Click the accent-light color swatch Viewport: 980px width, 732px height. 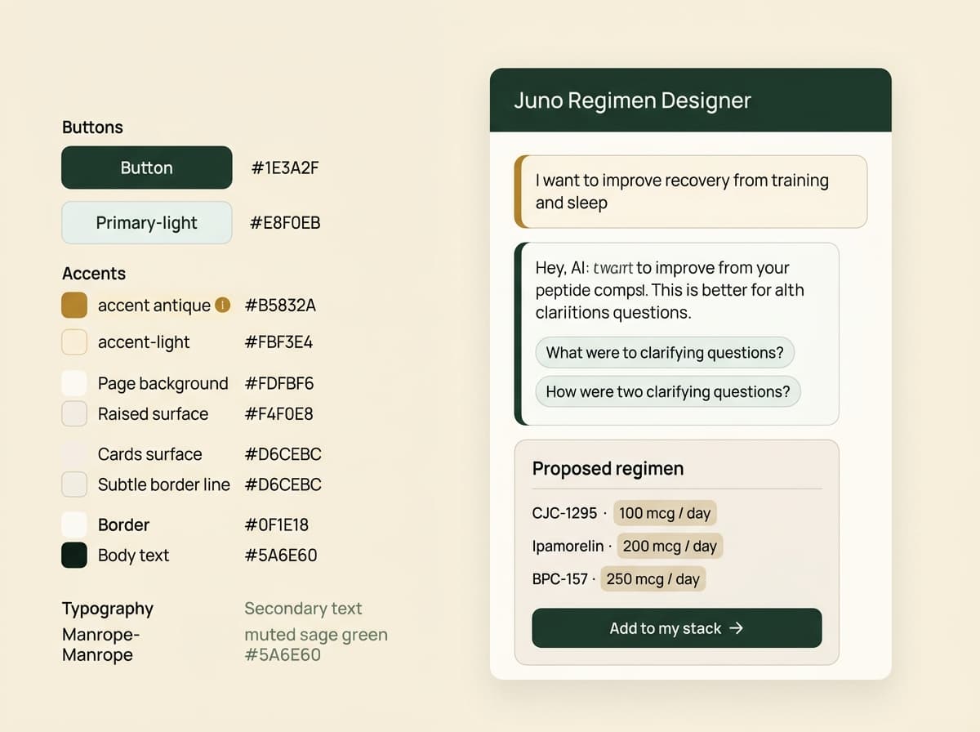[x=74, y=341]
